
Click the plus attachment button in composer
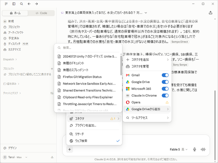click(x=70, y=149)
